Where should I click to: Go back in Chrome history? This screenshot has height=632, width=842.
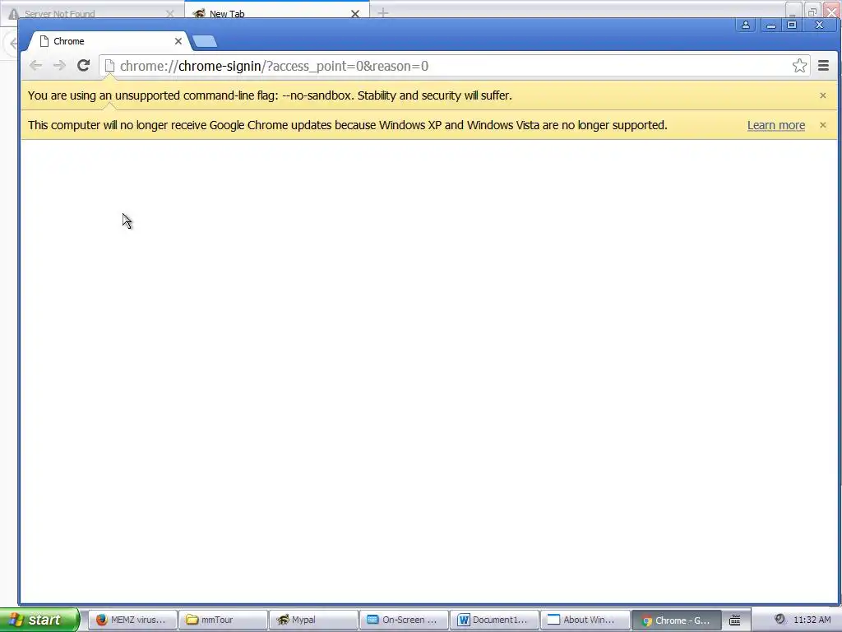click(35, 66)
